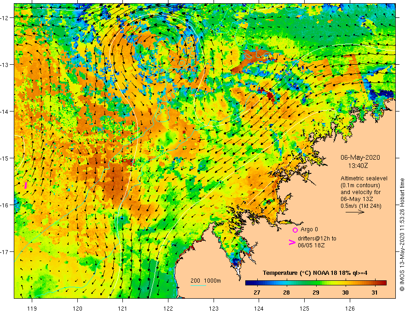The height and width of the screenshot is (312, 405).
Task: Click the magenta Argo 0 circle marker
Action: pos(295,230)
